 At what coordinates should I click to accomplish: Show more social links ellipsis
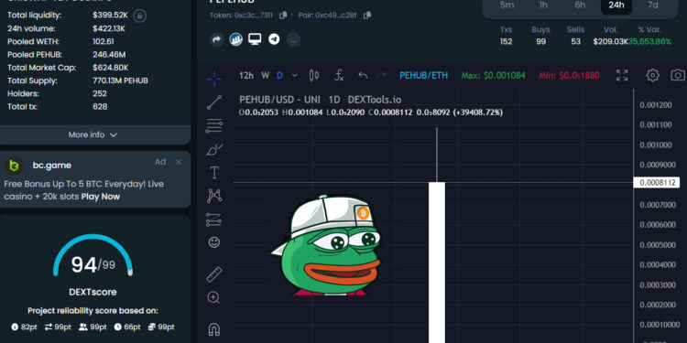pyautogui.click(x=293, y=40)
